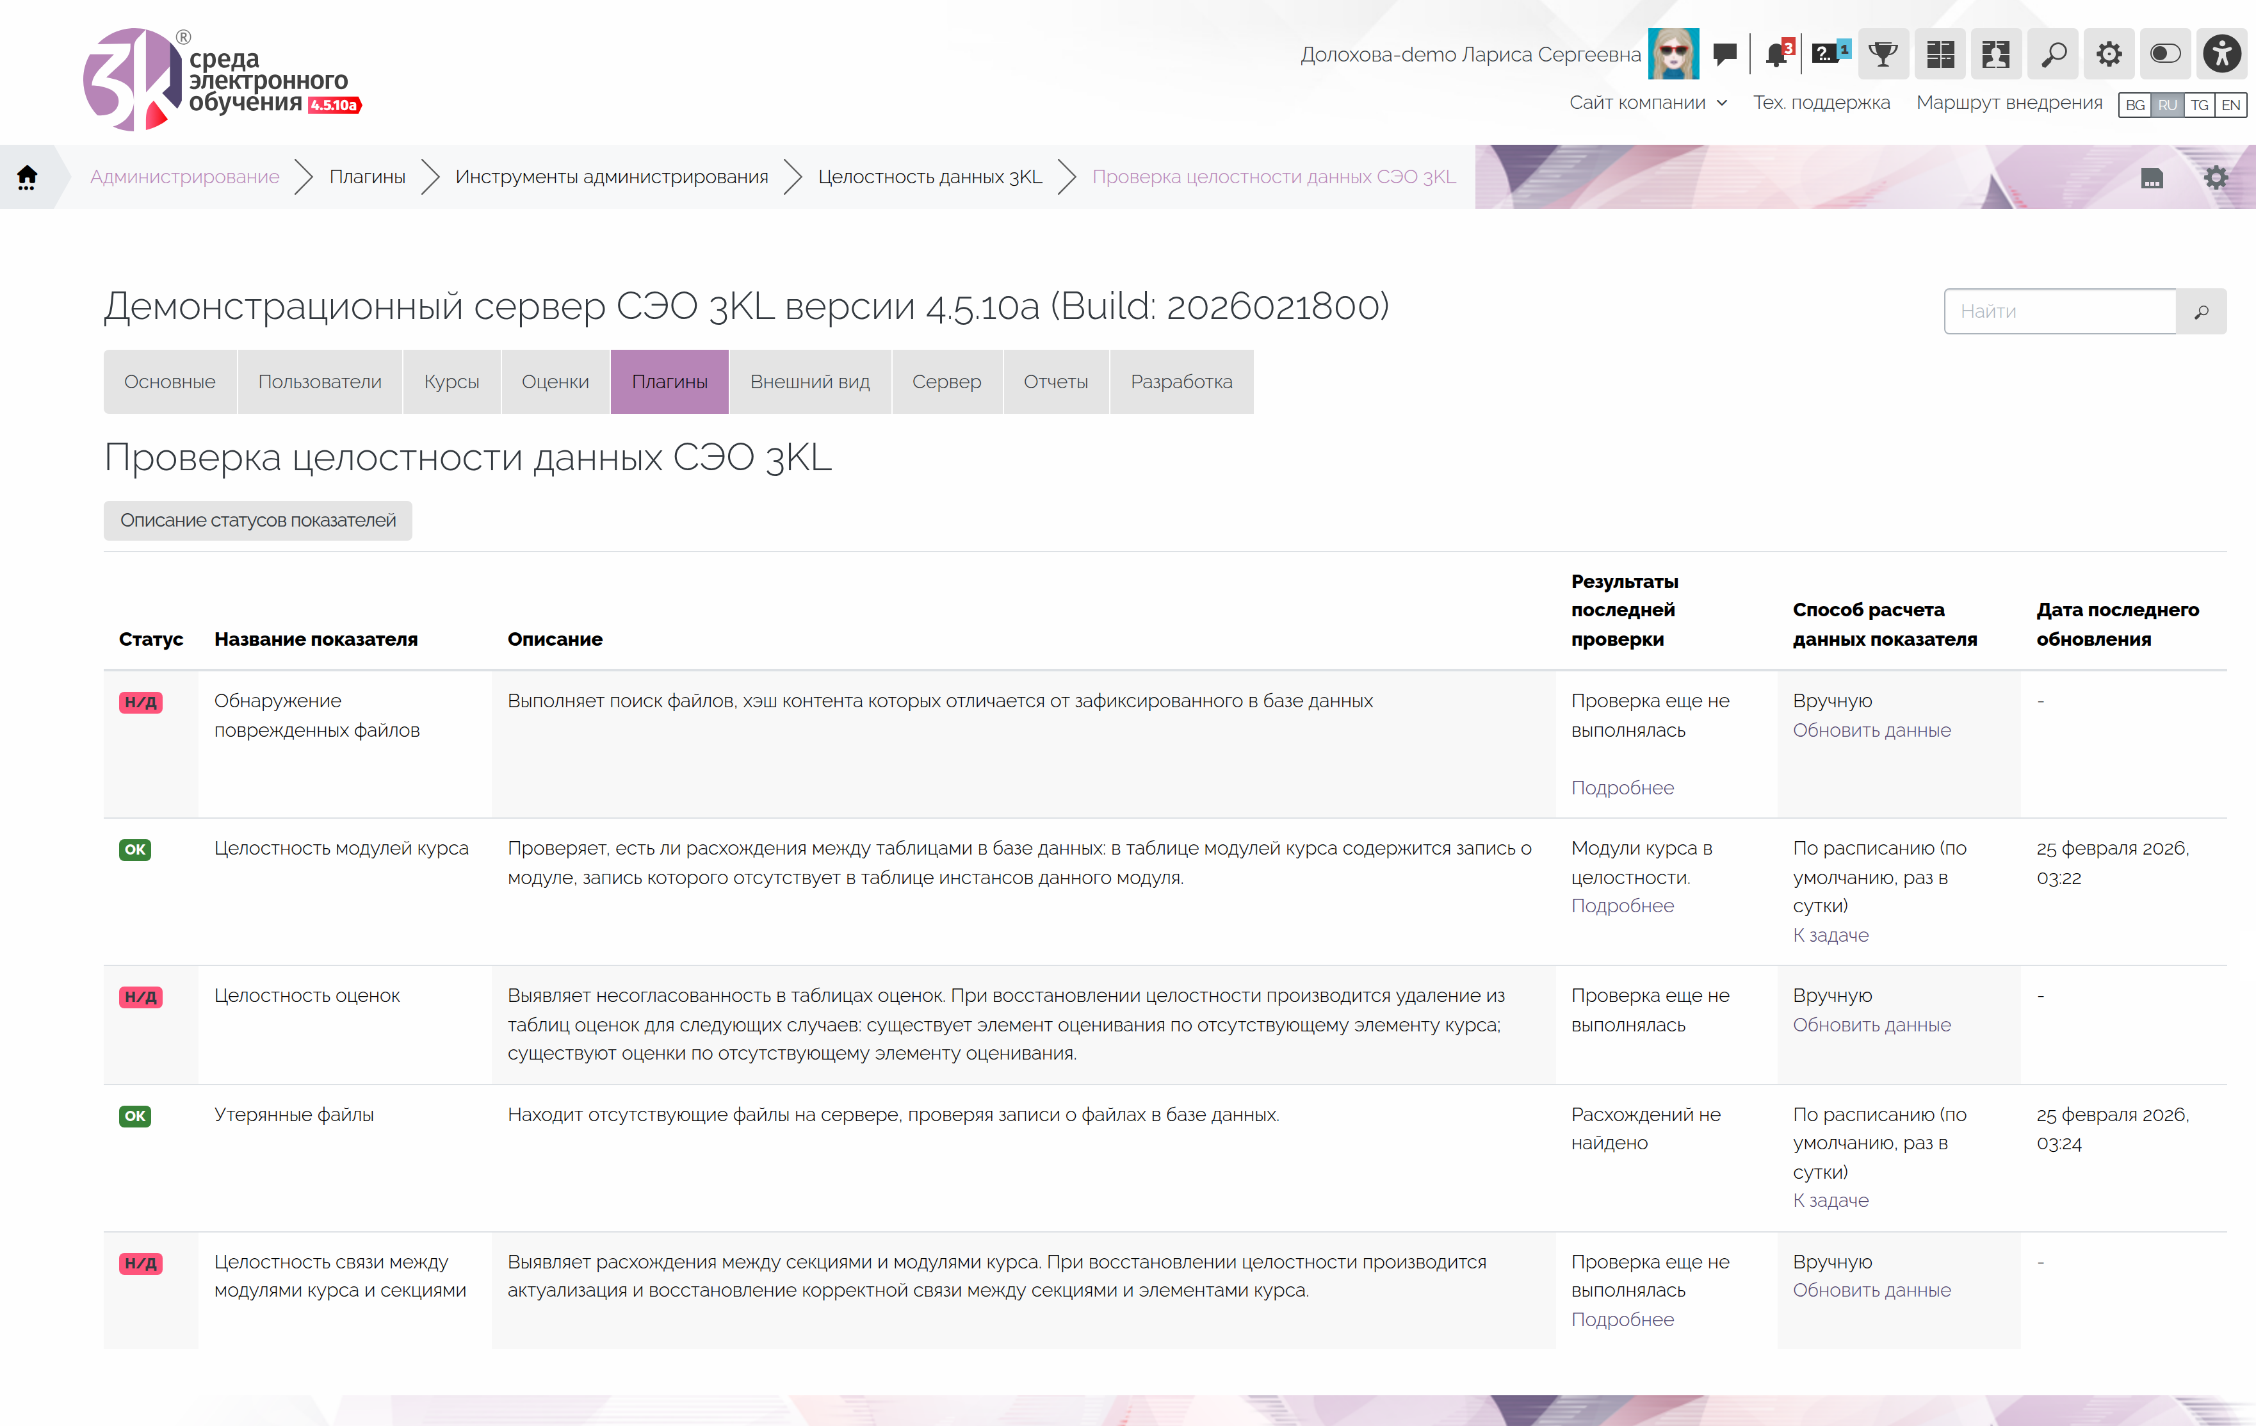Image resolution: width=2256 pixels, height=1426 pixels.
Task: Expand the Сайт компании dropdown
Action: pos(1648,102)
